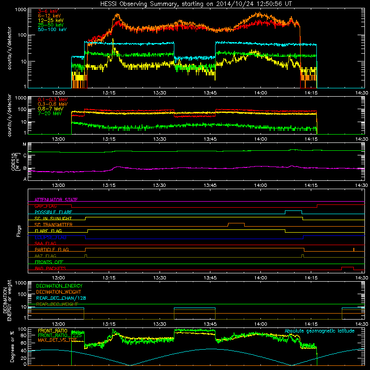Click the Degrees or % axis label
The image size is (370, 370).
(x=12, y=347)
